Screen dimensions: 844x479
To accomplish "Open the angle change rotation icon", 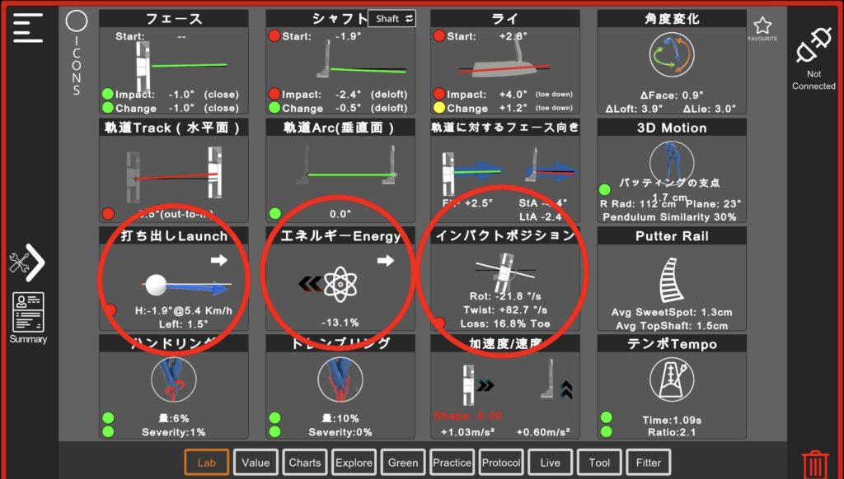I will [x=671, y=55].
